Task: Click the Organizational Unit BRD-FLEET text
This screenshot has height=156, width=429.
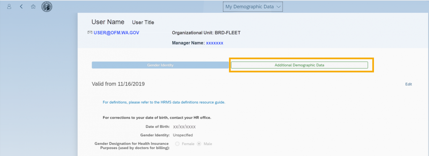Action: 206,33
